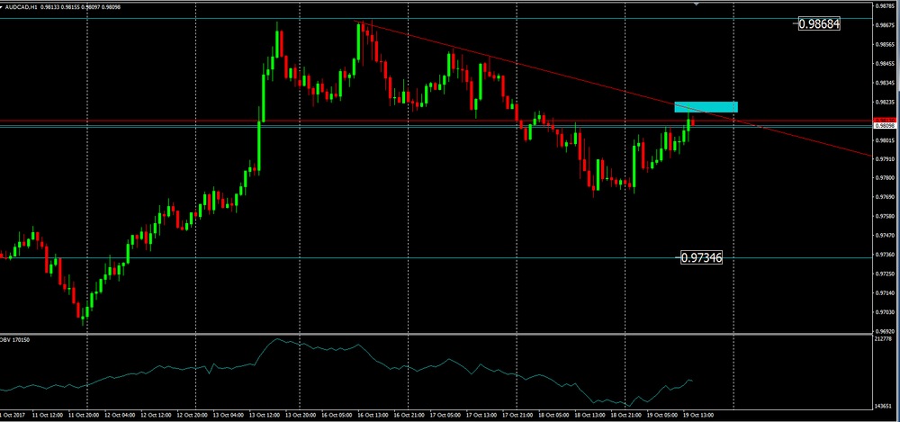900x422 pixels.
Task: Click the 0.96920 price axis label
Action: (x=884, y=331)
